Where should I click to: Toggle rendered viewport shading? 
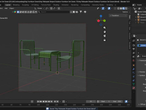click(126, 9)
